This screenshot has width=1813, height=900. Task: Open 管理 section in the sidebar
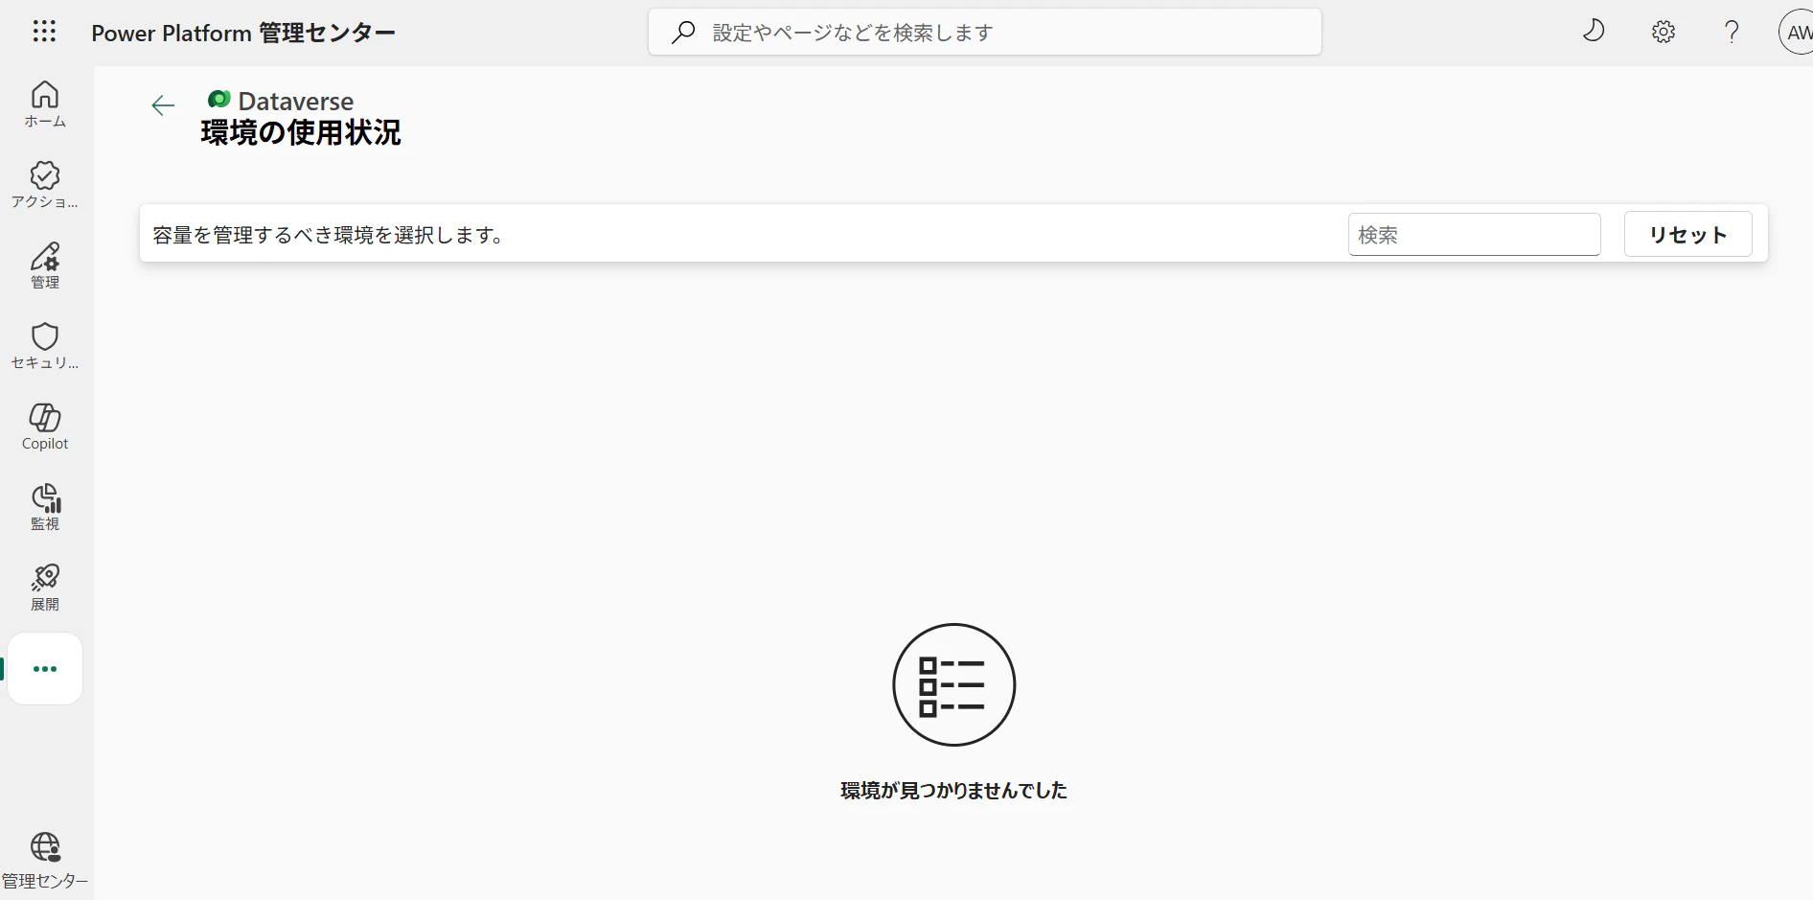pos(45,265)
